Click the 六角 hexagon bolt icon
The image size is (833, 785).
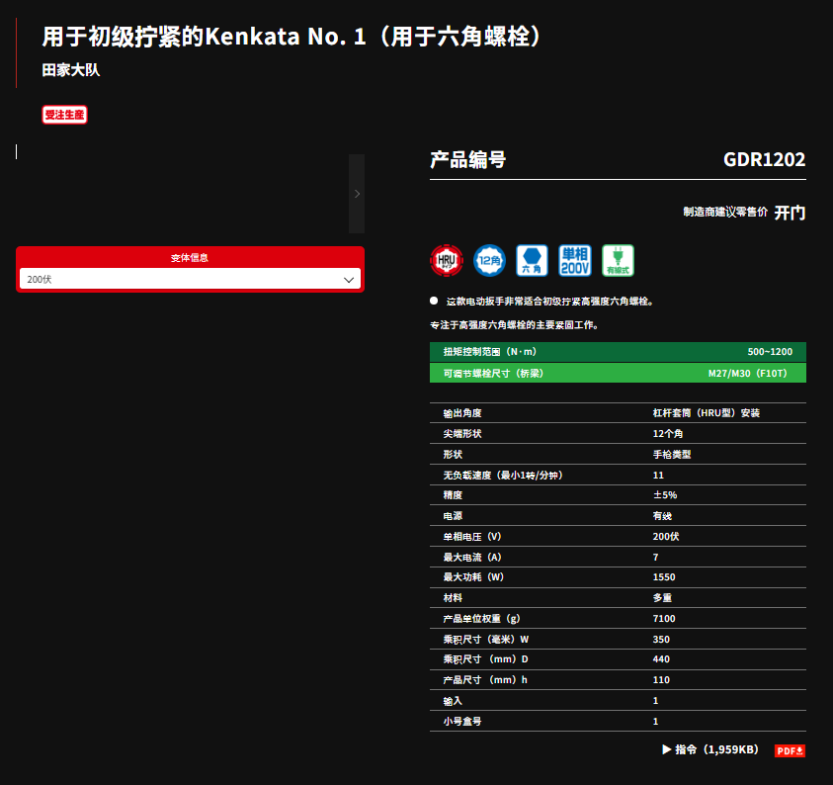coord(533,260)
